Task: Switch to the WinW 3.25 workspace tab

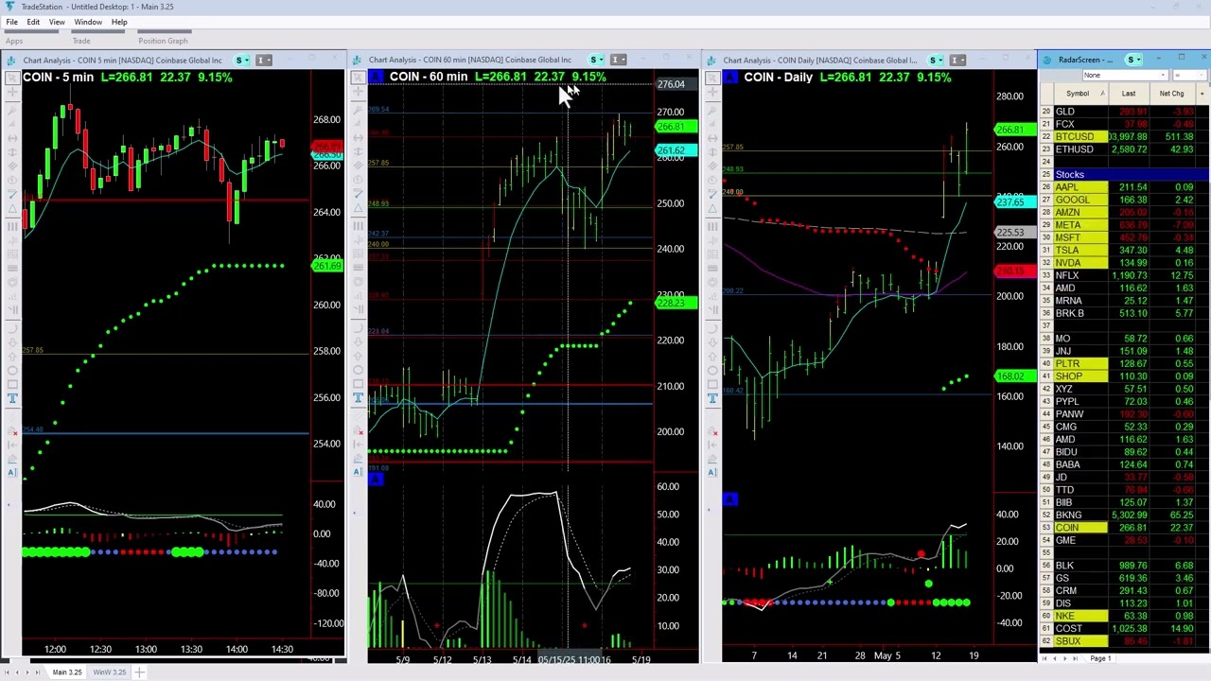Action: tap(109, 672)
